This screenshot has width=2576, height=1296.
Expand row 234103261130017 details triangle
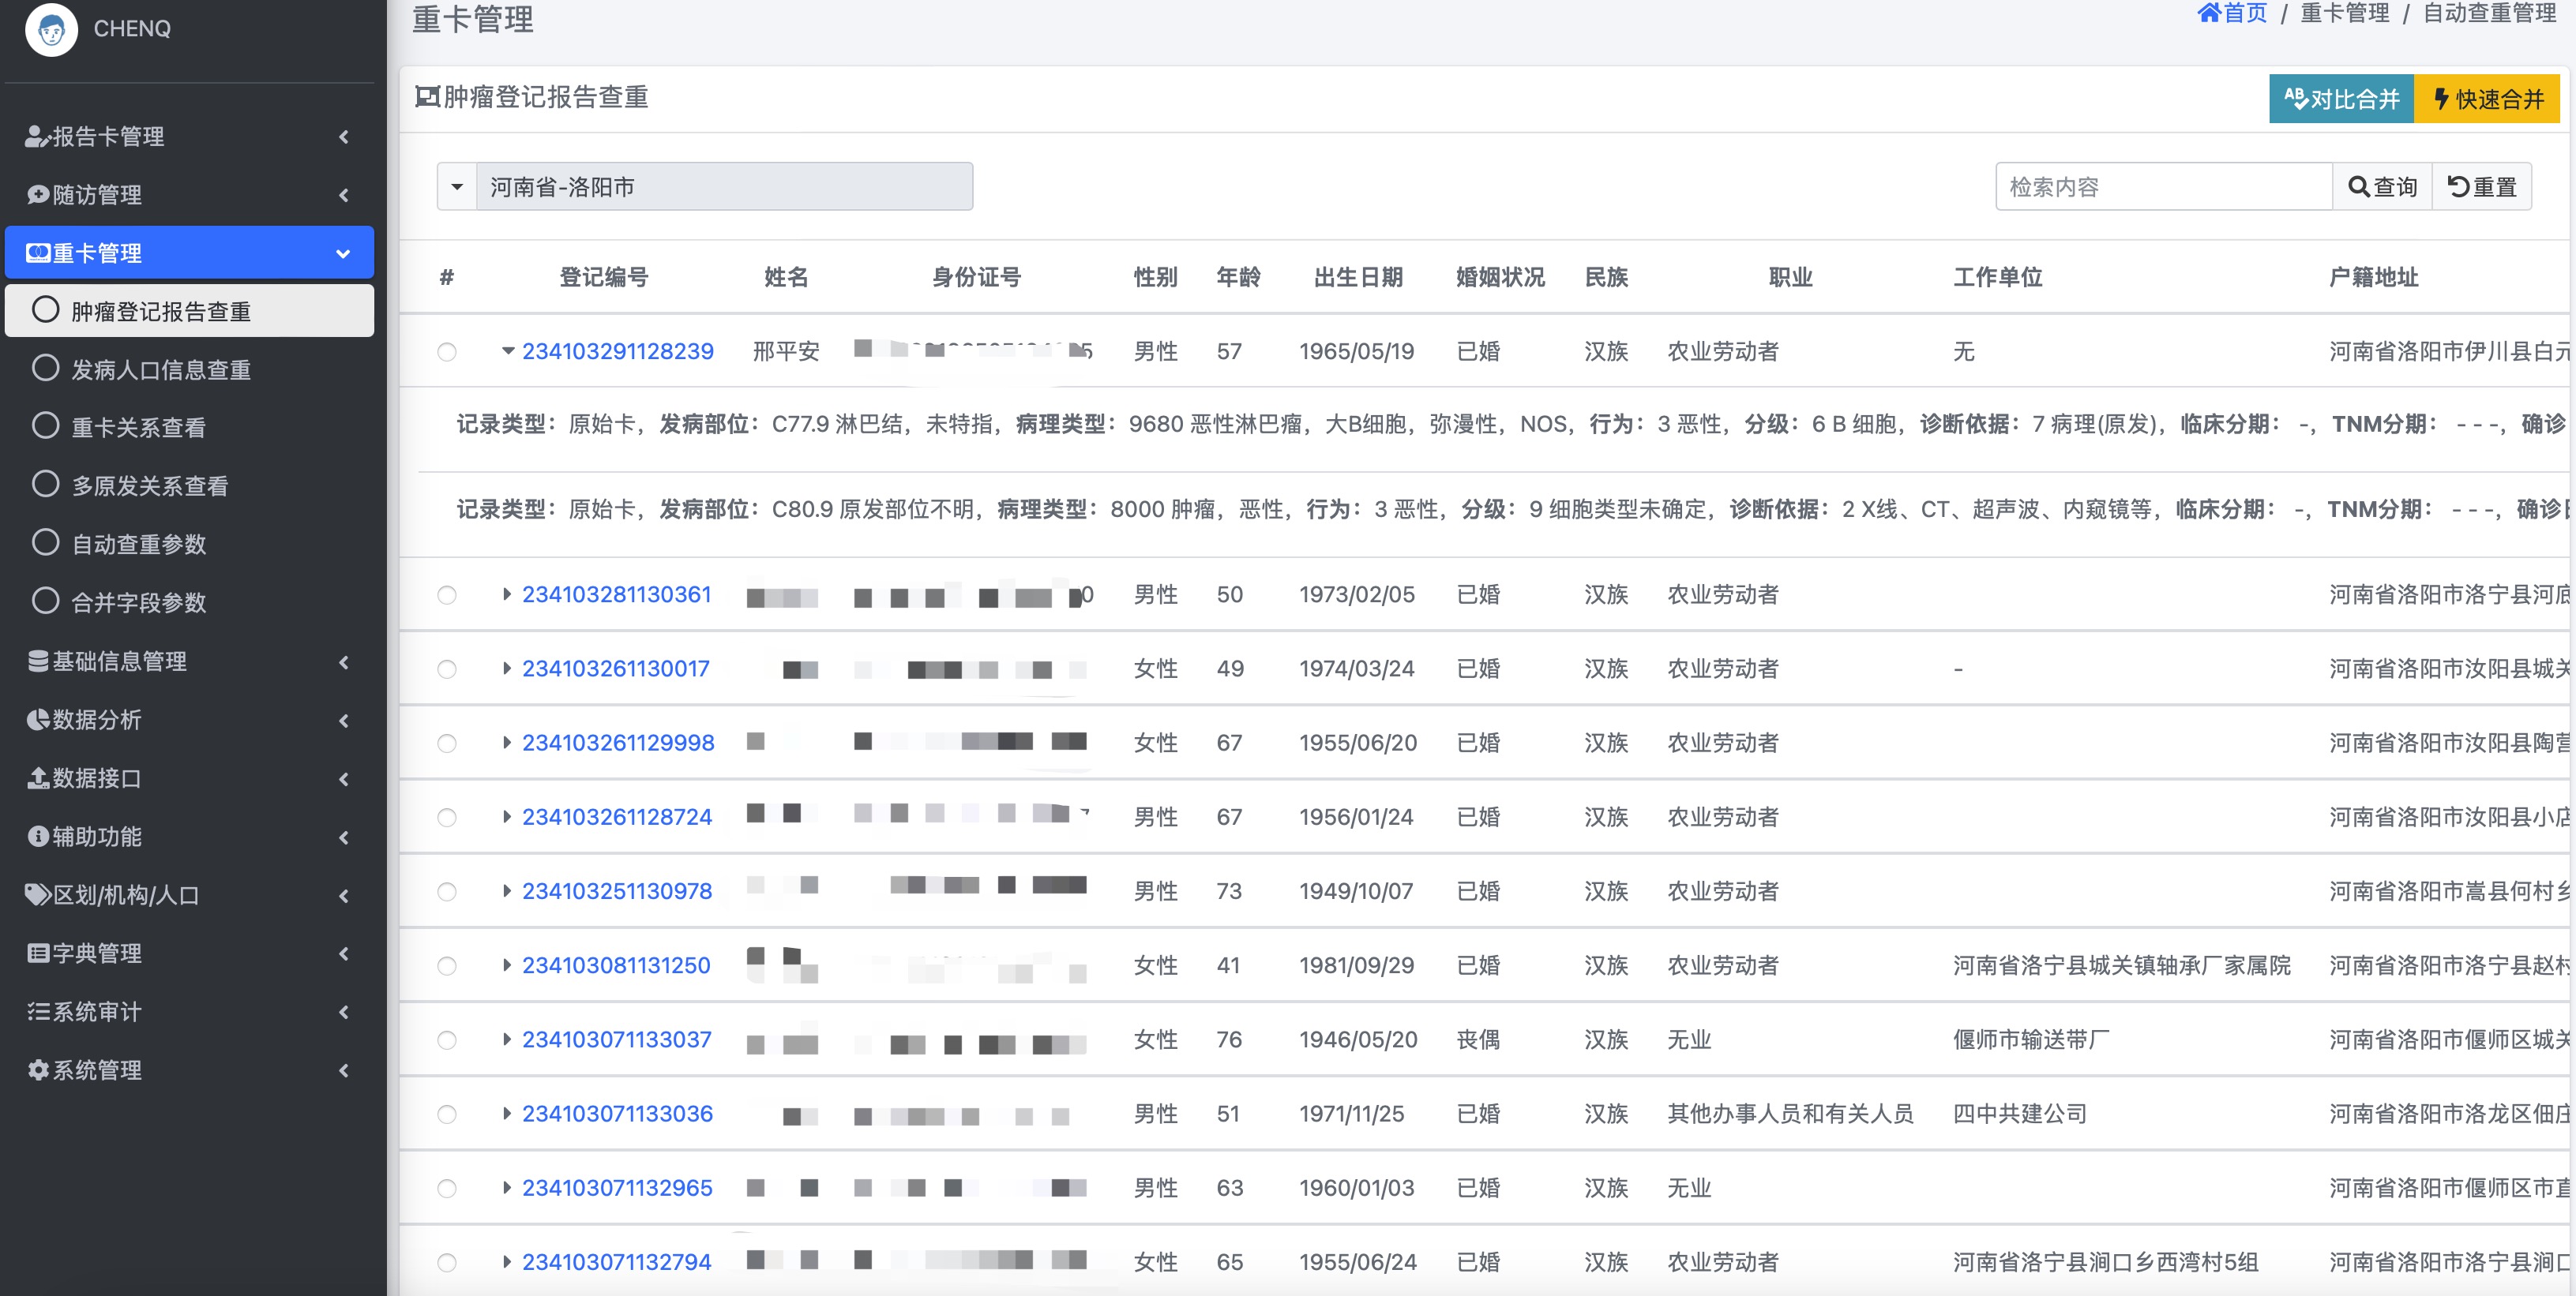point(507,669)
